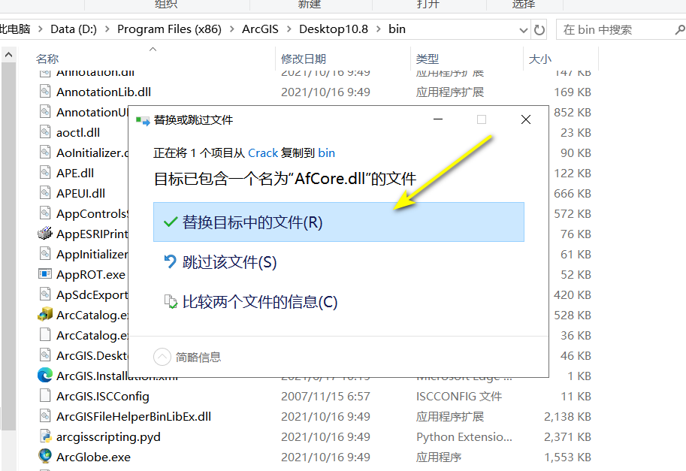Expand chevron after Data (D:) breadcrumb

coord(107,29)
